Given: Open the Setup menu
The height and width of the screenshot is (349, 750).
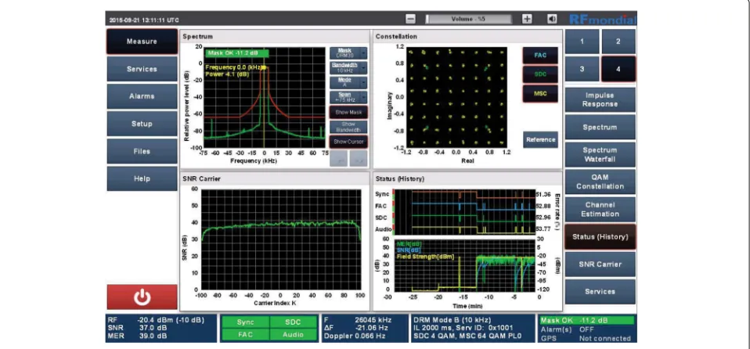Looking at the screenshot, I should (142, 124).
